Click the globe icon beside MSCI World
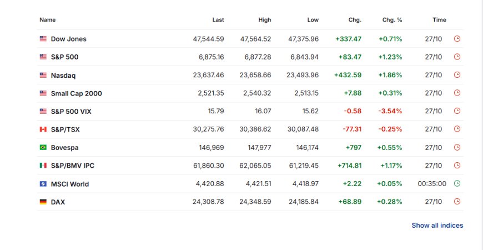Screen dimensions: 483x250 43,184
